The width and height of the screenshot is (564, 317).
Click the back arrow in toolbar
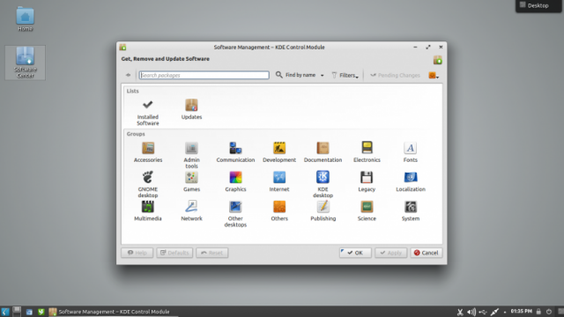[x=128, y=75]
